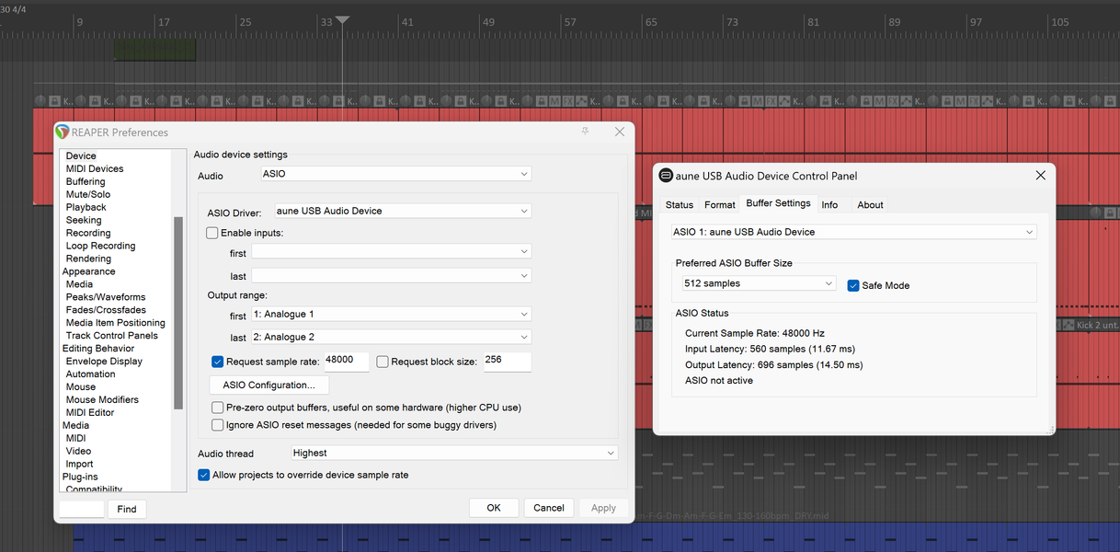Click the preferences category list scrollbar

(x=178, y=313)
